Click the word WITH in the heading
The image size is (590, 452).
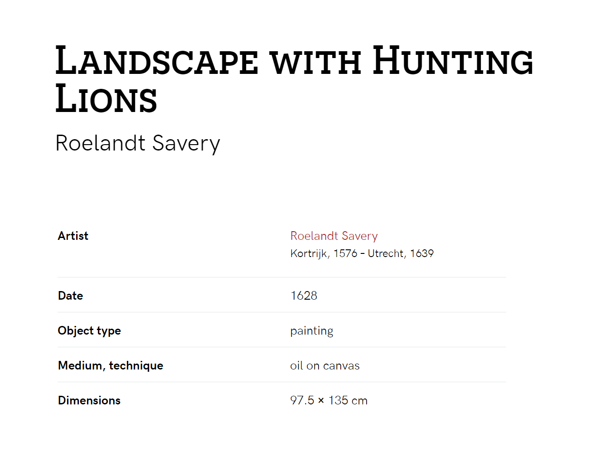click(316, 63)
